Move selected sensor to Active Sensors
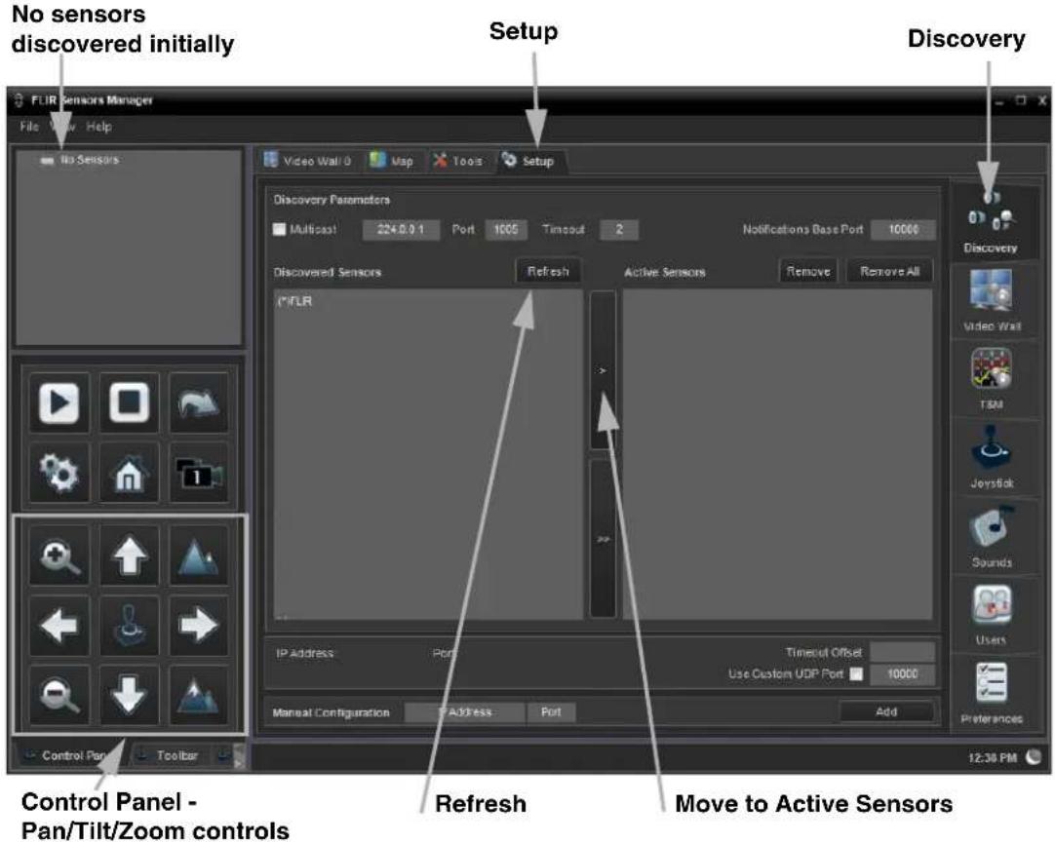Viewport: 1055px width, 843px height. [603, 370]
